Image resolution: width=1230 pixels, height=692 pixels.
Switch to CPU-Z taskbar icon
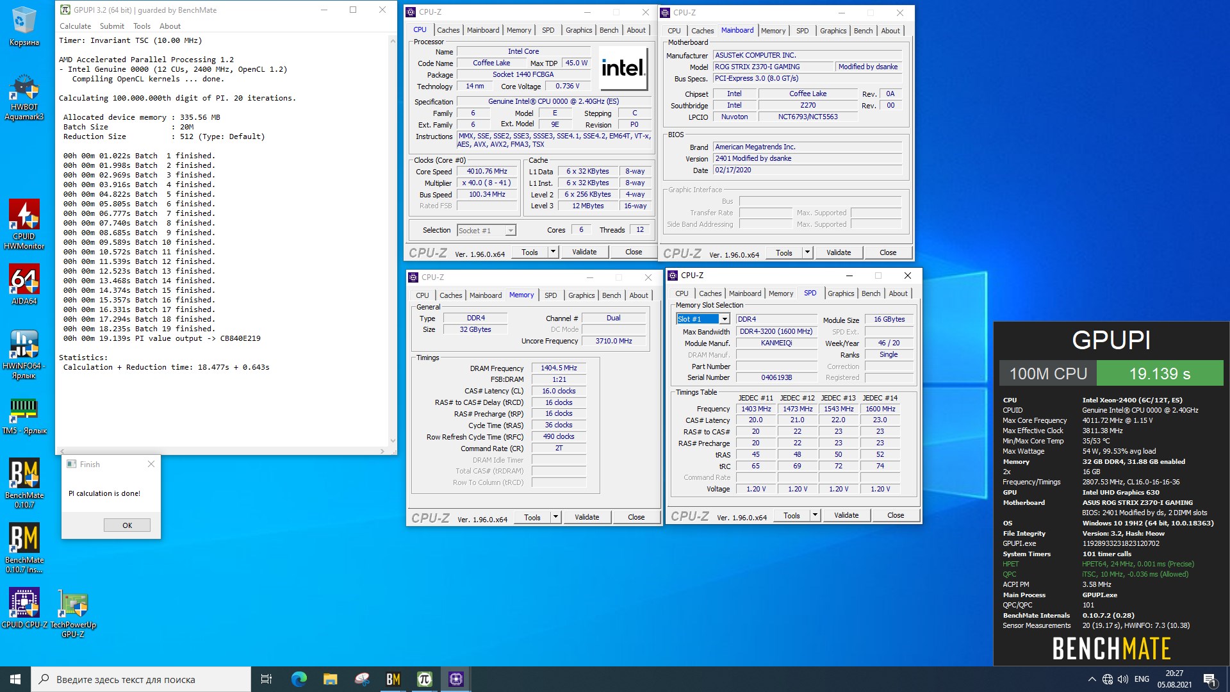click(x=455, y=679)
